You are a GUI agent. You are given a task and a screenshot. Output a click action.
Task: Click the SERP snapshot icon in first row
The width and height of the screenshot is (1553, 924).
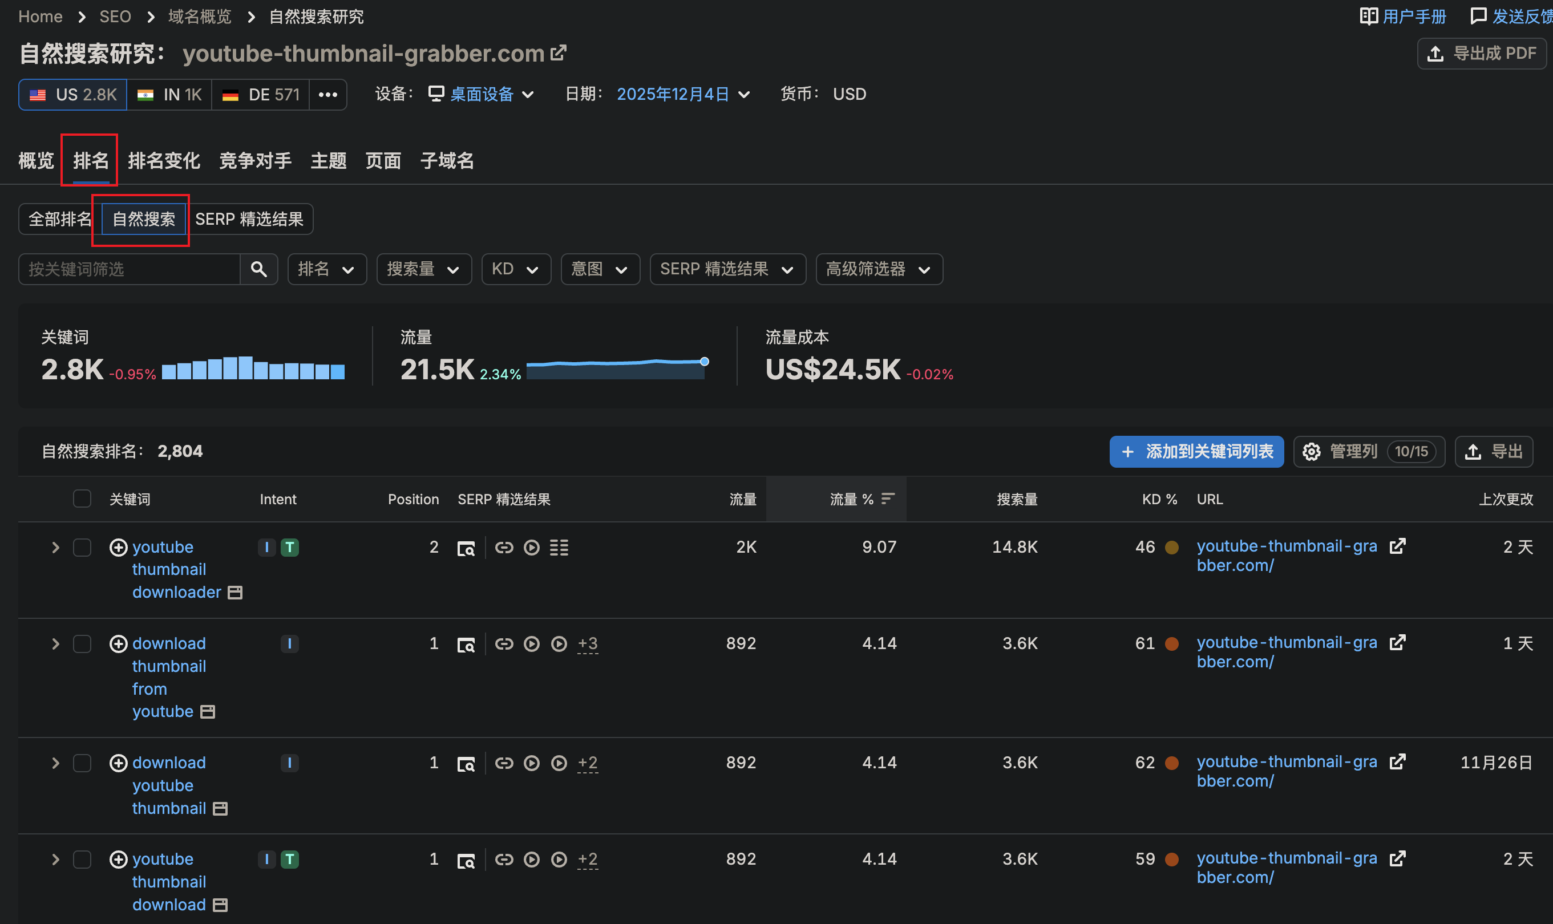466,548
